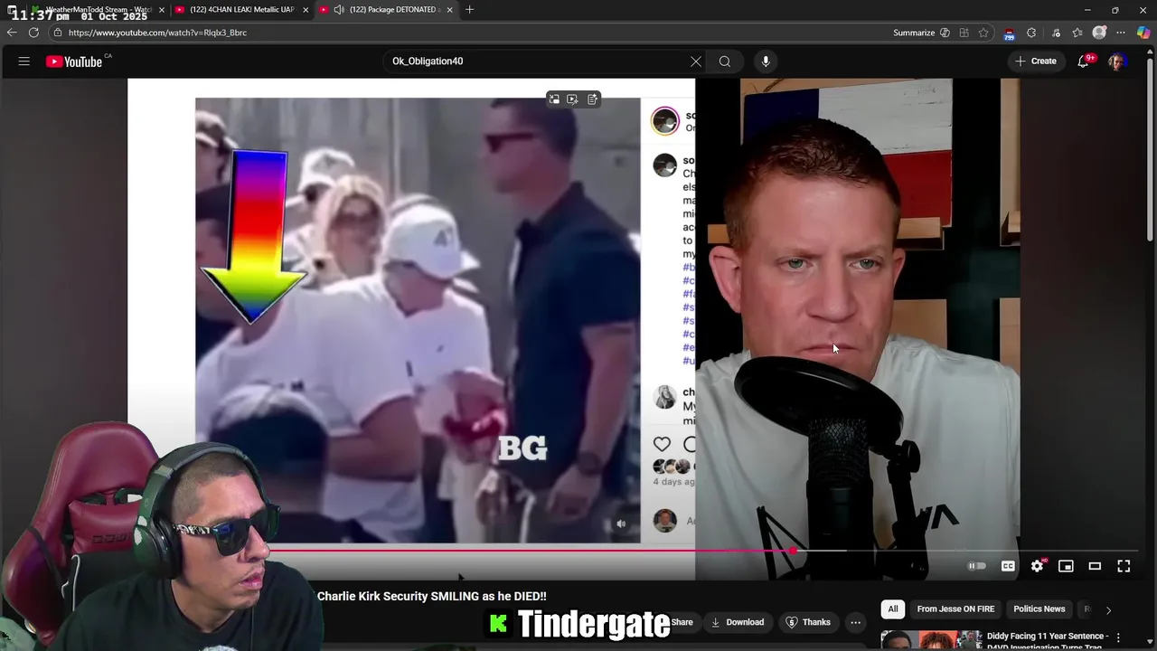Click the Create button

pyautogui.click(x=1036, y=61)
